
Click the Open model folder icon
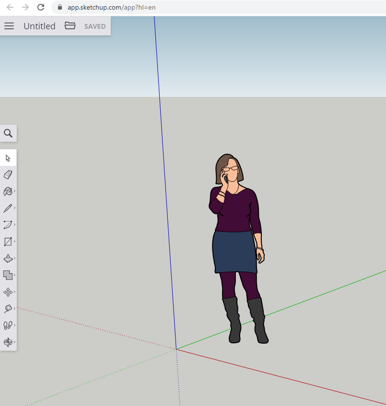70,26
